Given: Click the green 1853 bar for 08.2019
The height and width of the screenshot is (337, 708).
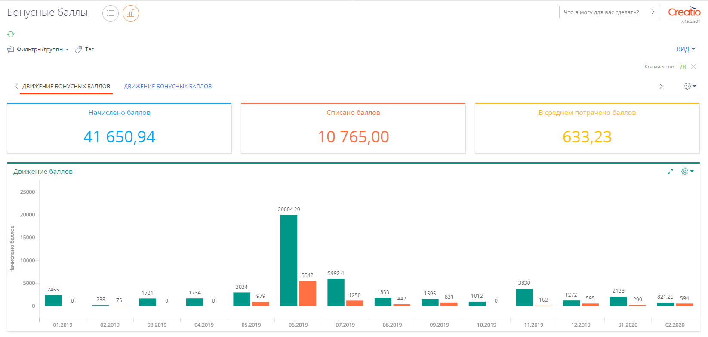Looking at the screenshot, I should click(x=383, y=302).
